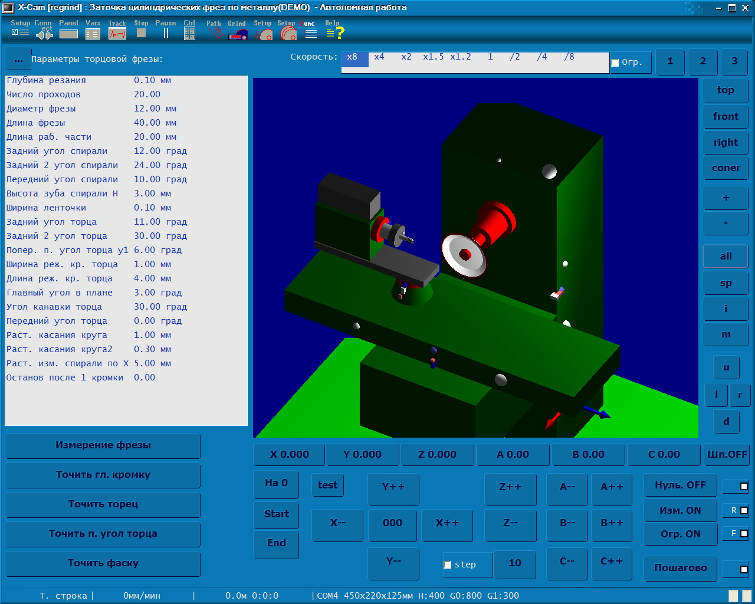Select view preset button 3
This screenshot has width=755, height=604.
click(x=734, y=61)
